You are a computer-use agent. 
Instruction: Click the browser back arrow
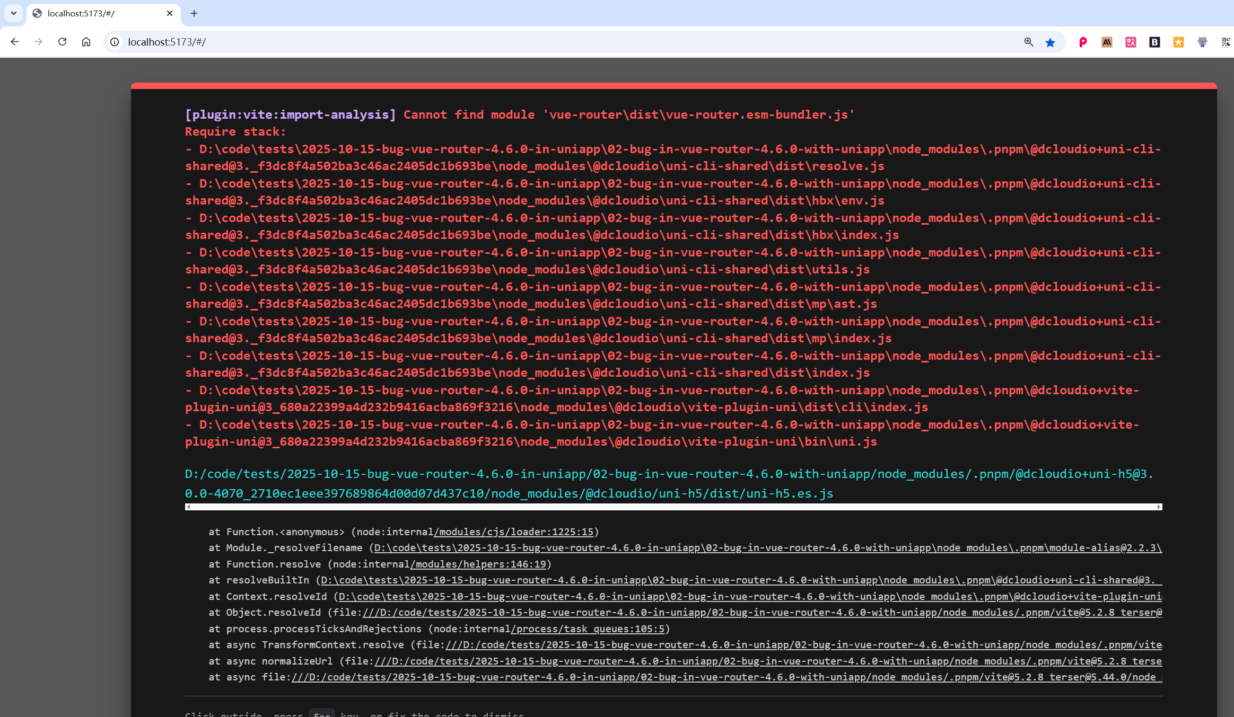15,42
